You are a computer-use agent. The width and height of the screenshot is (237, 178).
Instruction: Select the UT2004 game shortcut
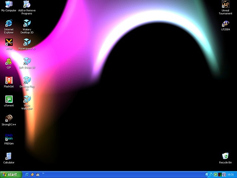click(x=226, y=26)
